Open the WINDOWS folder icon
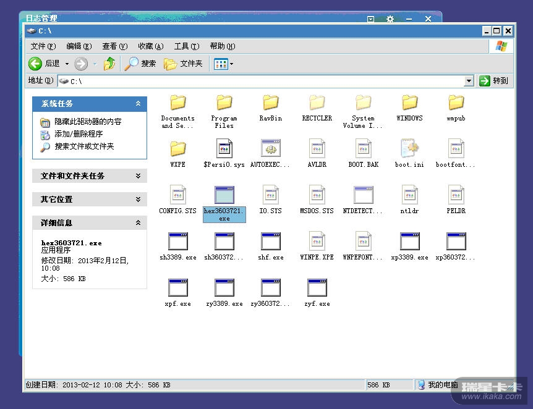 tap(409, 103)
